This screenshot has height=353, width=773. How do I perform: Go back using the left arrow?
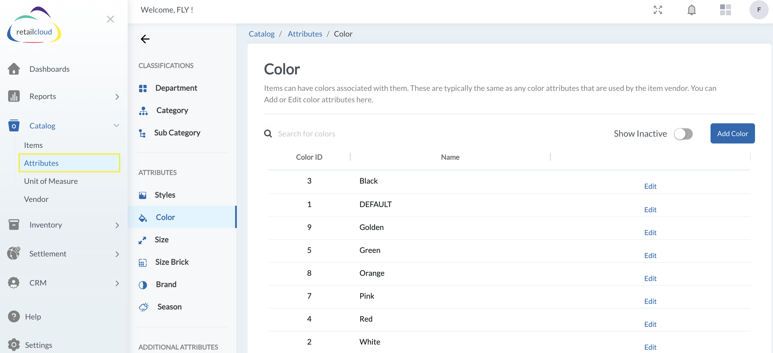coord(145,39)
